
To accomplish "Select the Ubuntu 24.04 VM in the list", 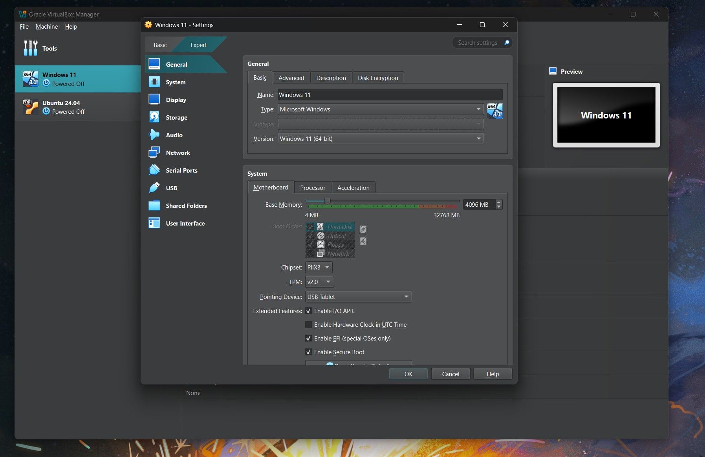I will [x=78, y=107].
